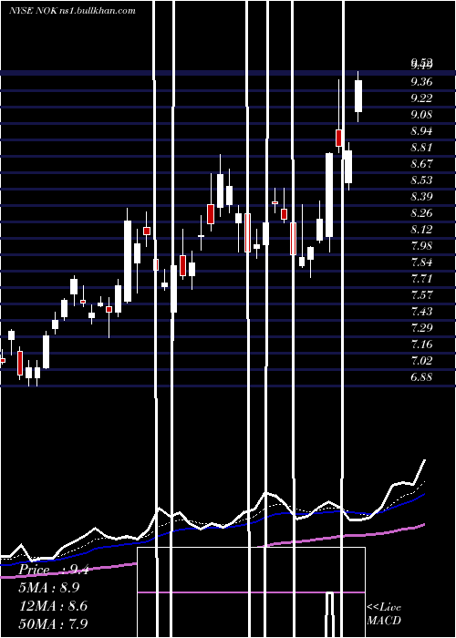Click the 8.26 price axis label
Viewport: 456px width, 638px height.
(x=421, y=213)
